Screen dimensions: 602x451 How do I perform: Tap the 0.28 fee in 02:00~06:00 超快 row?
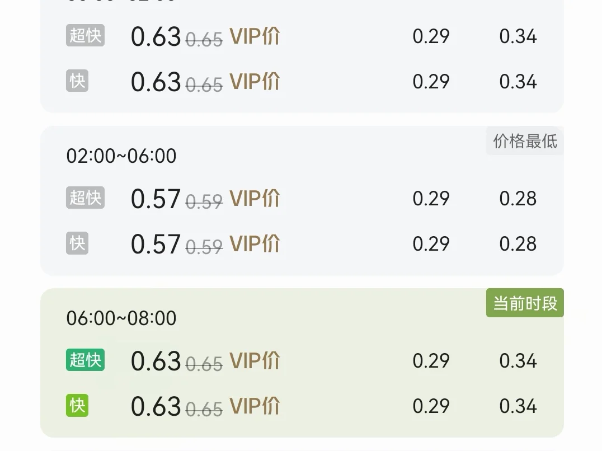(518, 199)
